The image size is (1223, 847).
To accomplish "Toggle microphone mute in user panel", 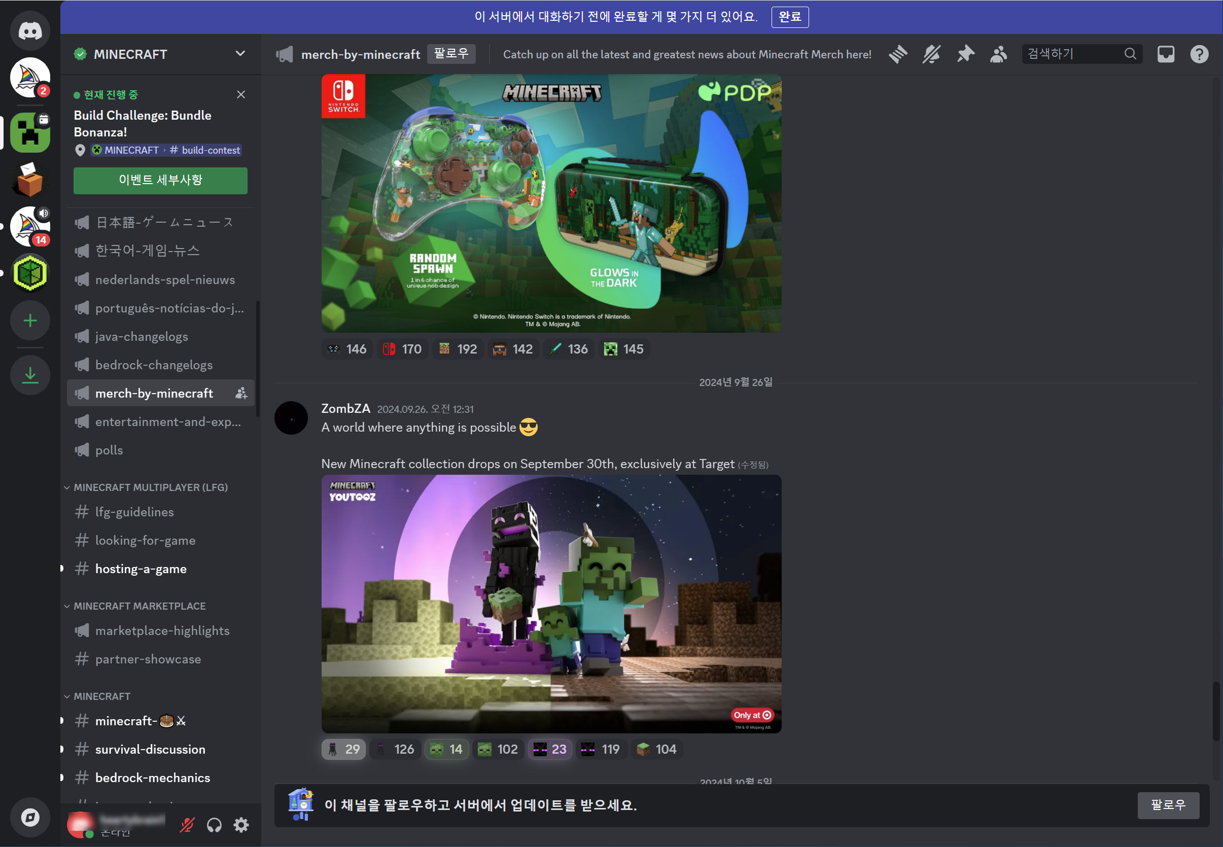I will (x=187, y=825).
